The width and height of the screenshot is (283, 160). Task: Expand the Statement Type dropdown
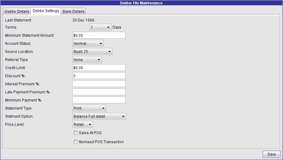tap(89, 108)
